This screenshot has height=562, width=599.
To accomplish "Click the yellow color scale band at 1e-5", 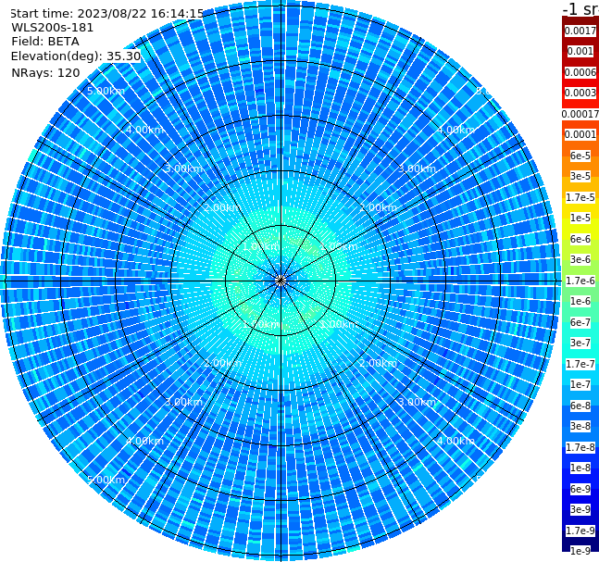I will [580, 218].
